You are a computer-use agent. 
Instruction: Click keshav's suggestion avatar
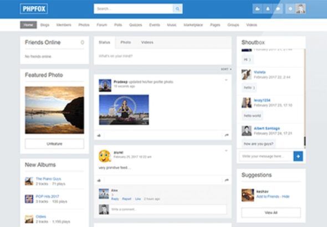pos(248,195)
